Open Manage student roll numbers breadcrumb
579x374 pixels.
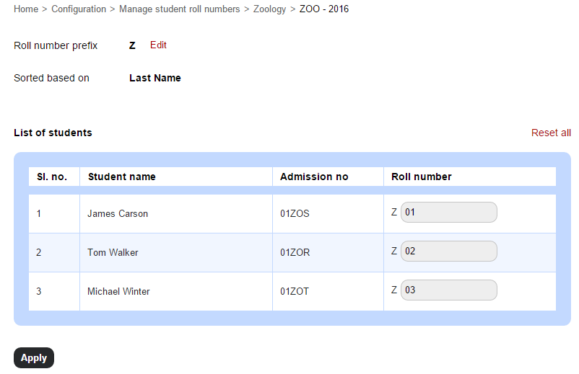tap(180, 9)
